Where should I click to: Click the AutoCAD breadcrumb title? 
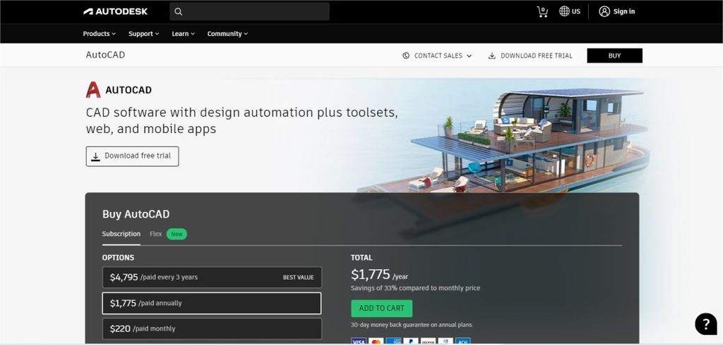(x=105, y=55)
